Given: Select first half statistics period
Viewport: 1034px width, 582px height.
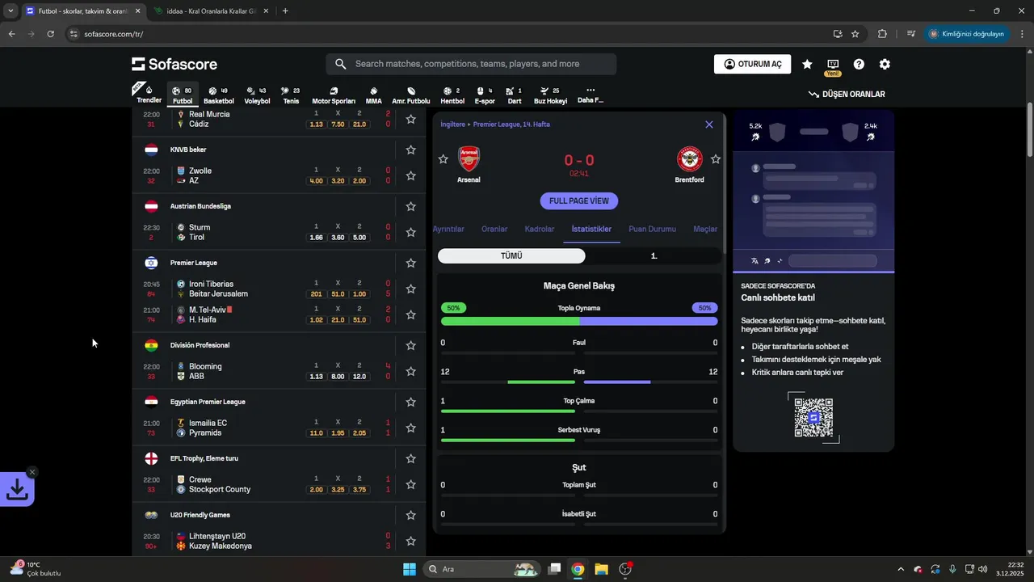Looking at the screenshot, I should click(x=654, y=255).
